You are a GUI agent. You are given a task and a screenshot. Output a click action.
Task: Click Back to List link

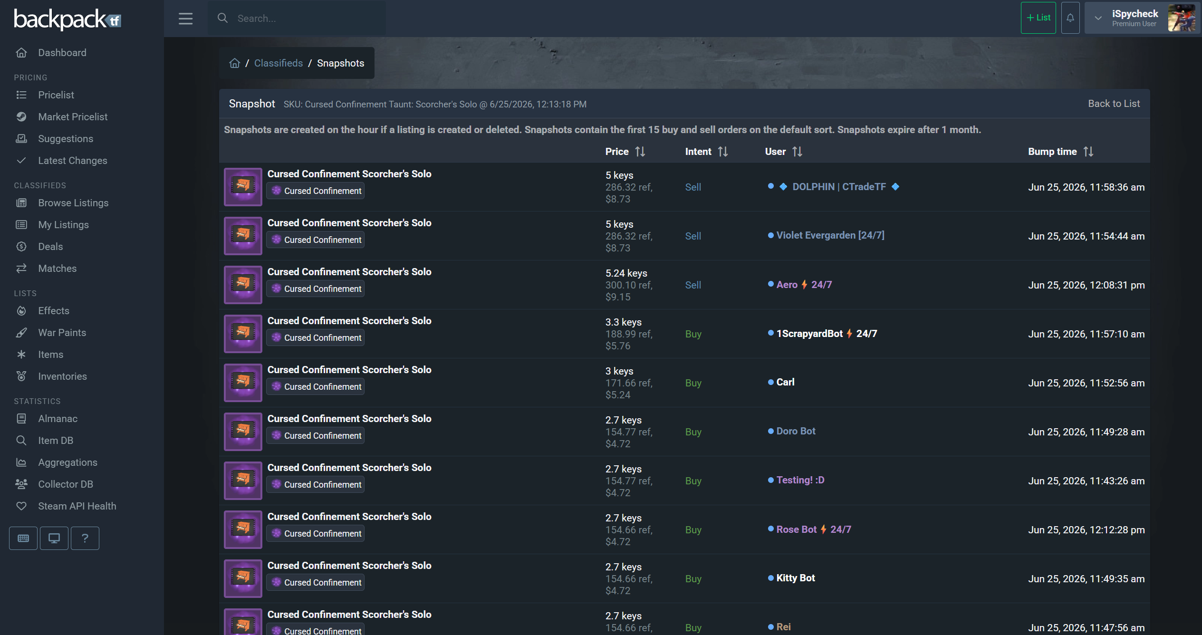click(x=1114, y=104)
